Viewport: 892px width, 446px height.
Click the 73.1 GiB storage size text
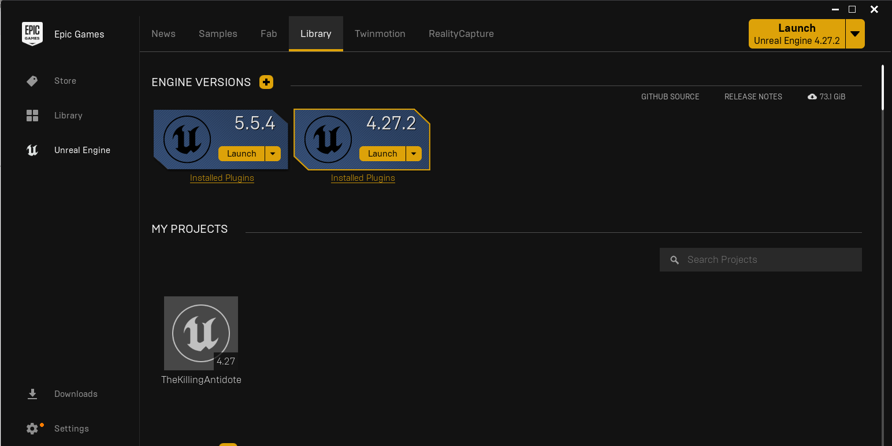(832, 97)
